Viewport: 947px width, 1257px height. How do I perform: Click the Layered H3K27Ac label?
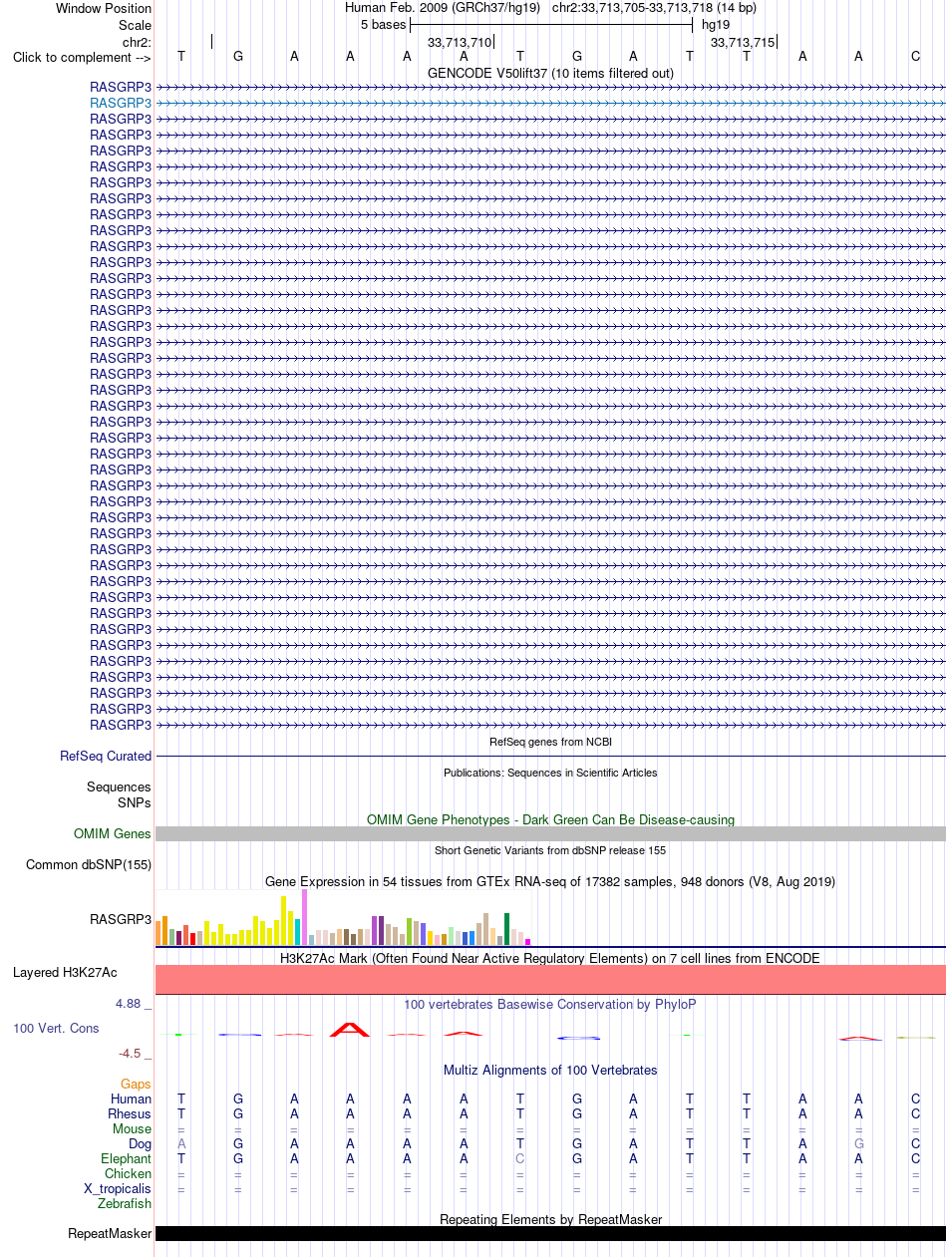65,972
